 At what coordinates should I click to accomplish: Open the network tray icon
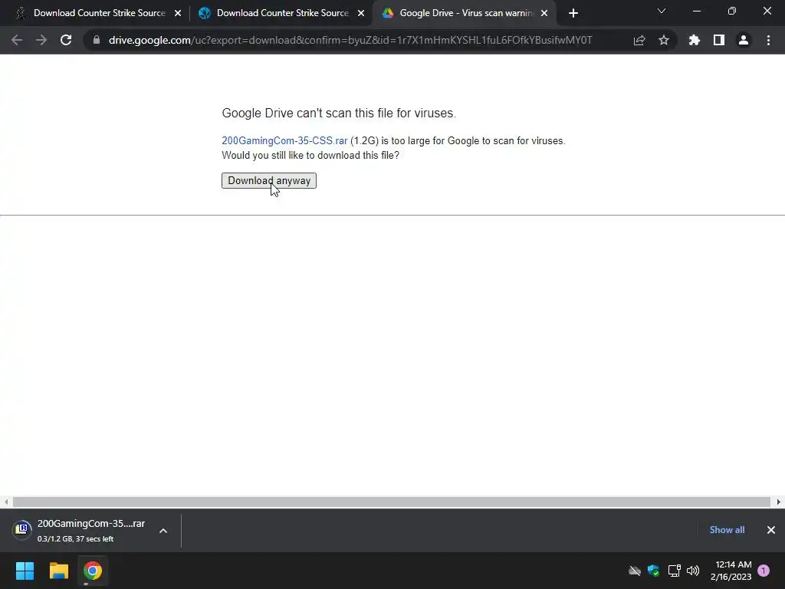tap(675, 571)
